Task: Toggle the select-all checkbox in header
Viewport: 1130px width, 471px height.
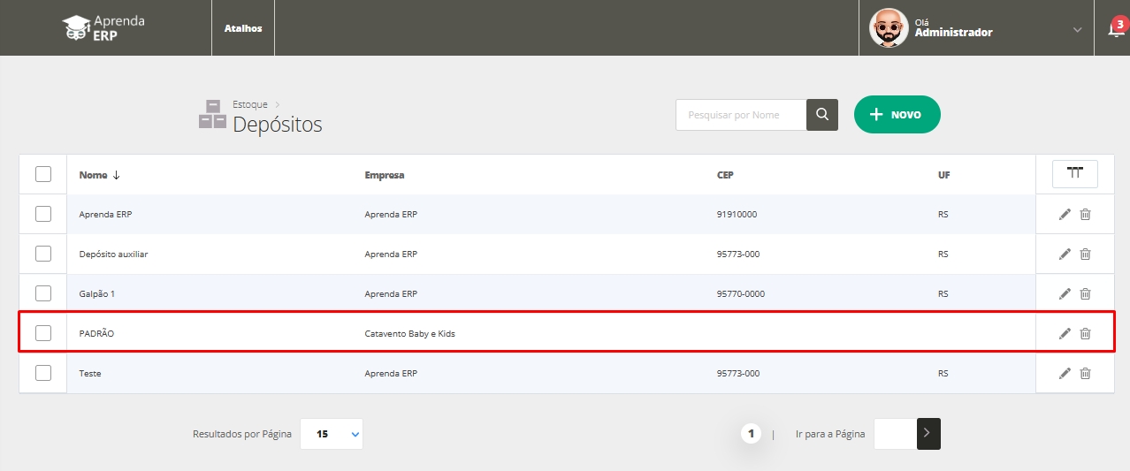Action: click(x=43, y=174)
